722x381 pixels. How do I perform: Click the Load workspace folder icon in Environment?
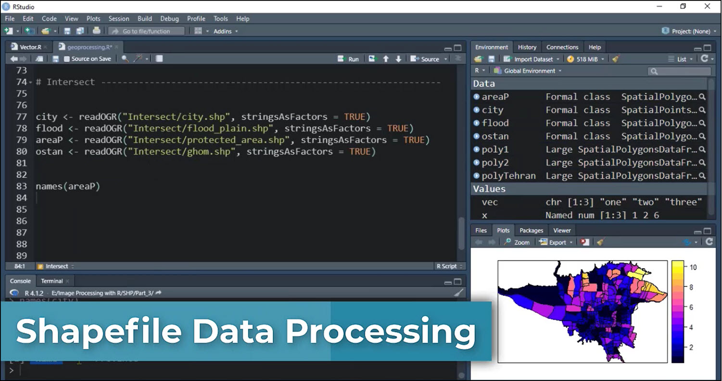[478, 59]
